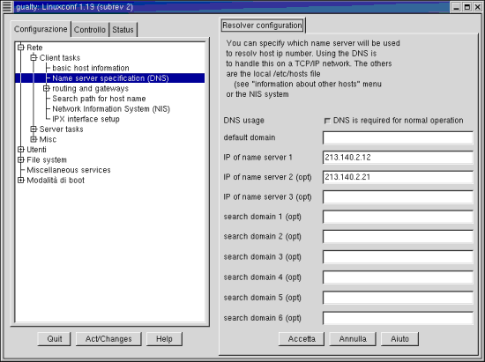This screenshot has width=485, height=362.
Task: Click the Act/Changes button
Action: [x=108, y=339]
